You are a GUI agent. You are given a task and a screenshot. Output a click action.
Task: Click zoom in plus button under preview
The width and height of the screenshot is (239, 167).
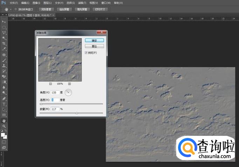coord(69,84)
